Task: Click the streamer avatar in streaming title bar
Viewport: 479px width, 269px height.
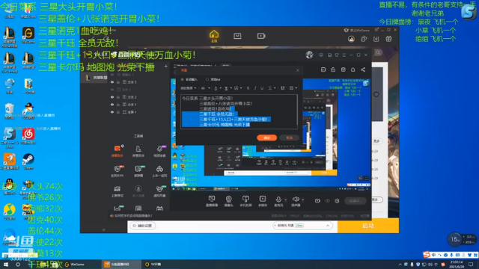Action: point(309,55)
